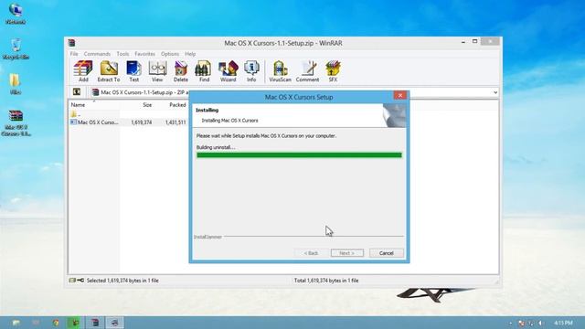Click the Add toolbar icon in WinRAR

(x=83, y=71)
